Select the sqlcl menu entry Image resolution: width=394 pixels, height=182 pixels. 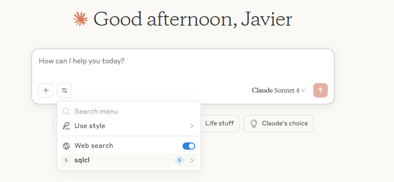(82, 160)
